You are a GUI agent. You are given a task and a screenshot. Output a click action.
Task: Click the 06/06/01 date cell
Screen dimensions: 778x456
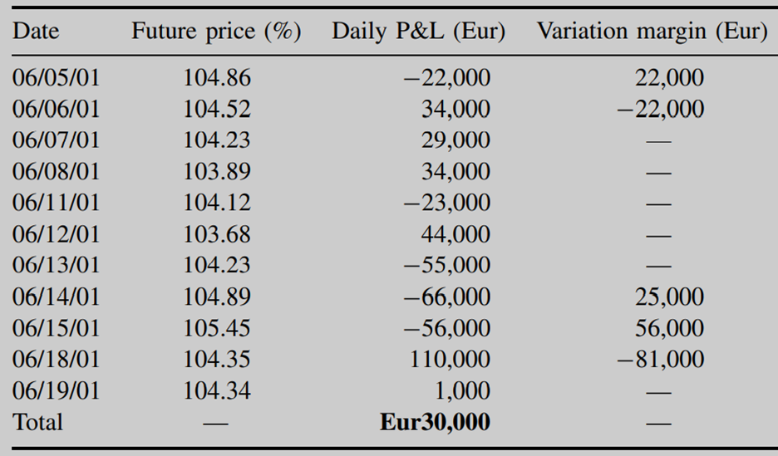pos(57,110)
